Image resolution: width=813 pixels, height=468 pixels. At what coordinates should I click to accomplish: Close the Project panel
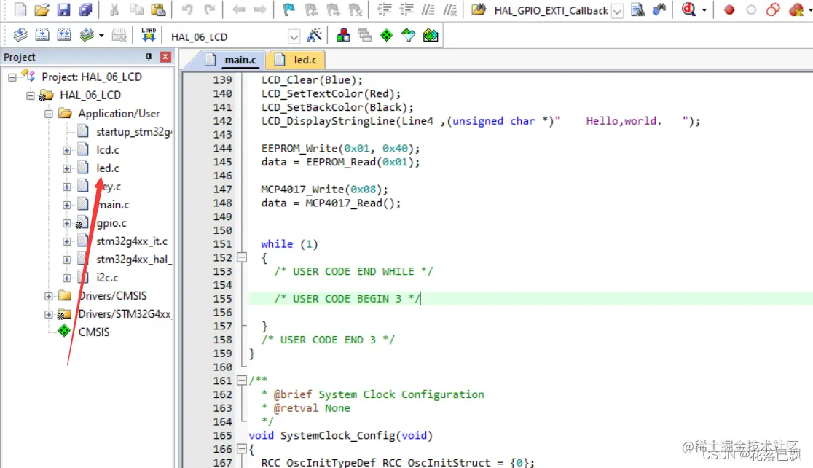(165, 57)
